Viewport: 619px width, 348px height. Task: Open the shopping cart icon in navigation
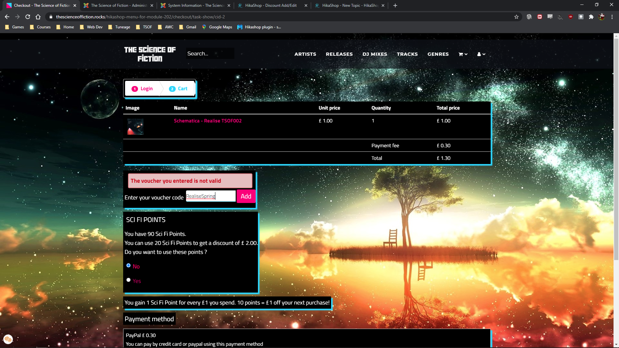point(461,54)
